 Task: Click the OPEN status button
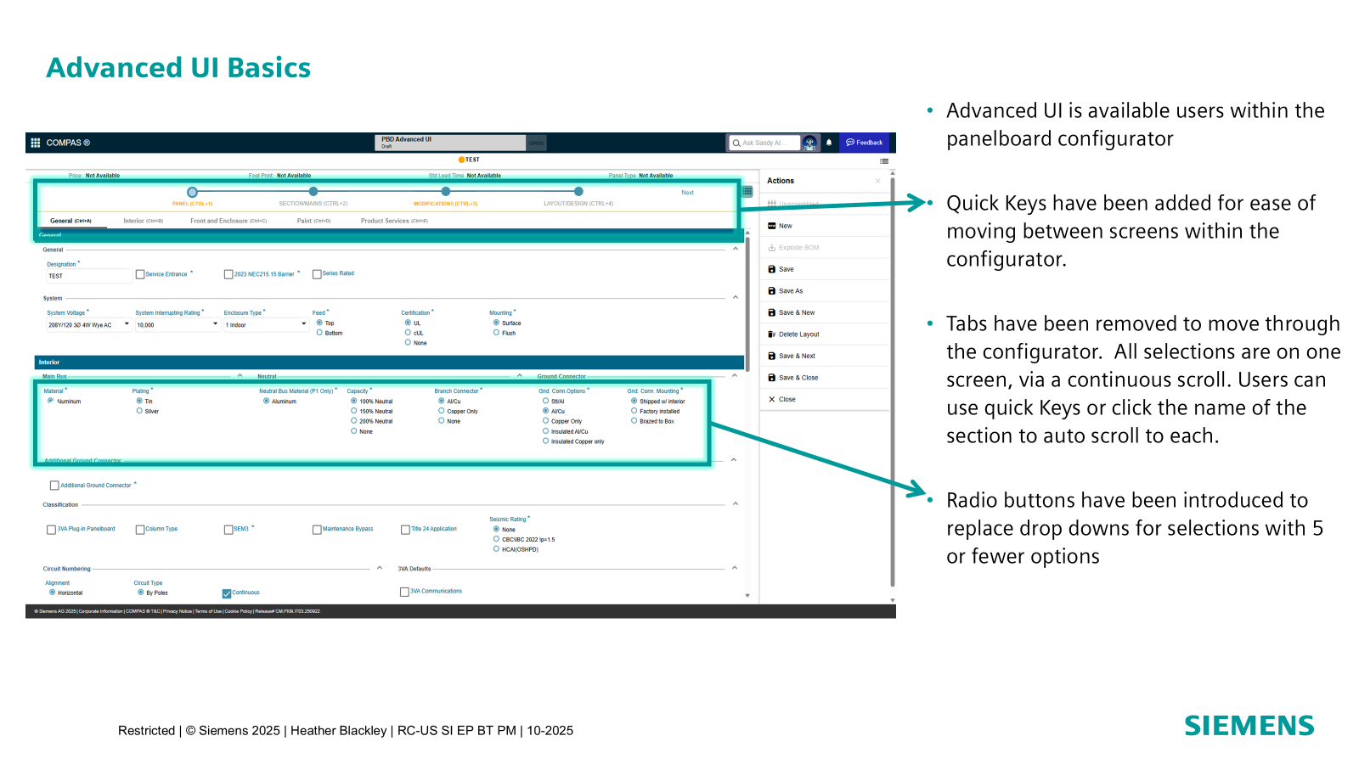(x=536, y=143)
